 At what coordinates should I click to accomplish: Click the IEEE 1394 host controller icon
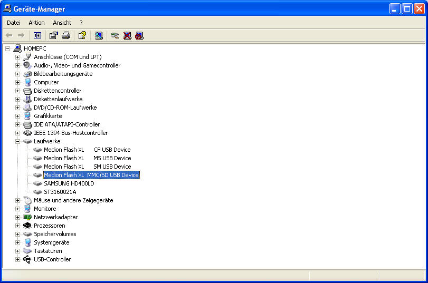tap(27, 133)
